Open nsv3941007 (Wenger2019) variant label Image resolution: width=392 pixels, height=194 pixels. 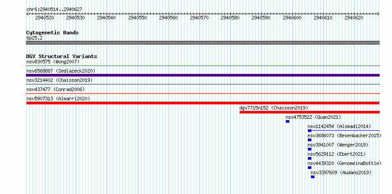pyautogui.click(x=338, y=145)
